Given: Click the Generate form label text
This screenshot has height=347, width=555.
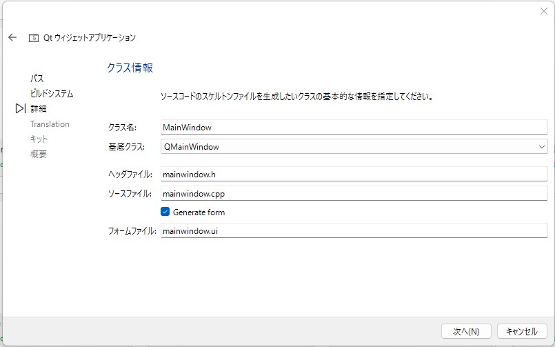Looking at the screenshot, I should point(199,212).
